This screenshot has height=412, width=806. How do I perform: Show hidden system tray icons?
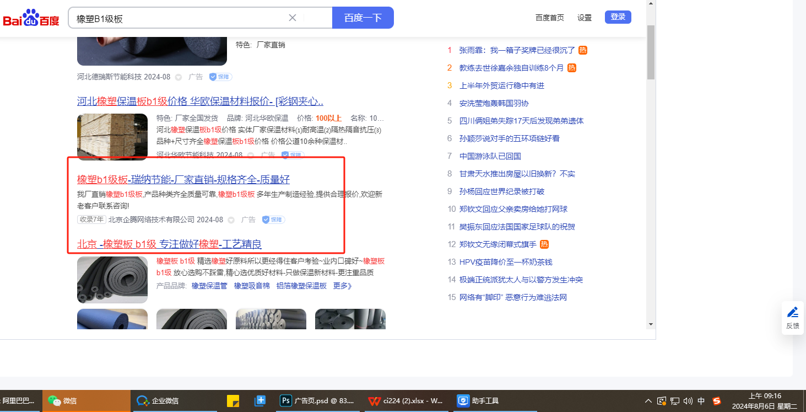click(648, 401)
